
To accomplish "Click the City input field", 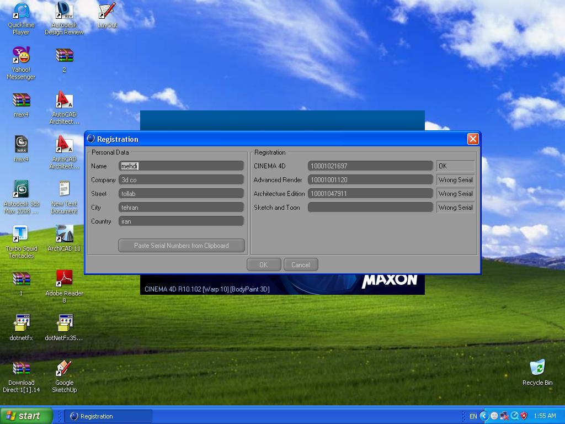I will [x=181, y=208].
